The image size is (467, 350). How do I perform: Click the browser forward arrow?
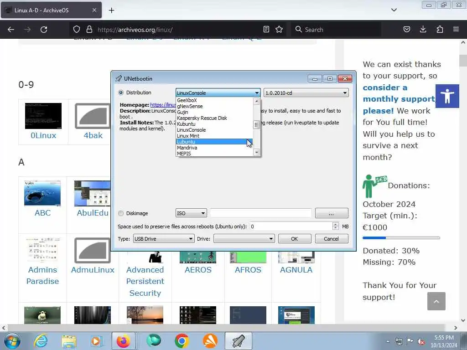coord(27,30)
